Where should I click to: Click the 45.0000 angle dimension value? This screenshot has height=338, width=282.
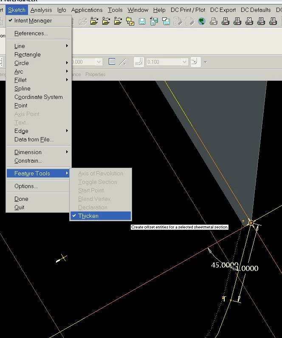pyautogui.click(x=224, y=265)
